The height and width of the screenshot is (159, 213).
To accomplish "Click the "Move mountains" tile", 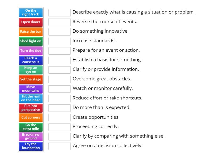I will pos(31,89).
